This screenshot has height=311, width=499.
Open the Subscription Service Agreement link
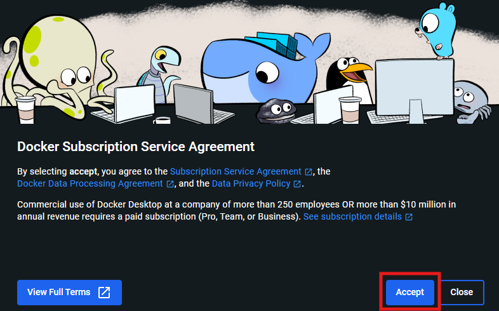click(x=236, y=171)
